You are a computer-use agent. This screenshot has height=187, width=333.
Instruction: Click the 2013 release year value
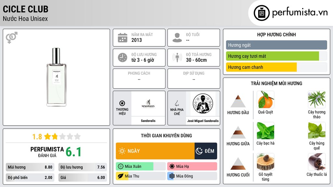[x=137, y=40]
